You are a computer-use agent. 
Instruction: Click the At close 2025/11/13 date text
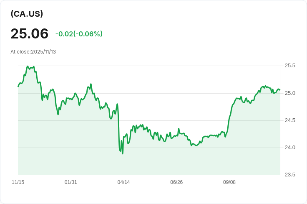33,52
